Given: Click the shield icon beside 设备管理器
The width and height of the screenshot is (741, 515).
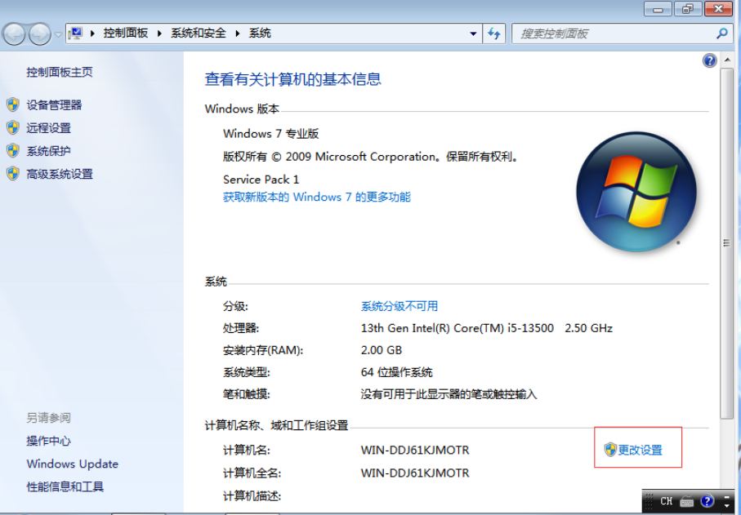Looking at the screenshot, I should click(13, 104).
